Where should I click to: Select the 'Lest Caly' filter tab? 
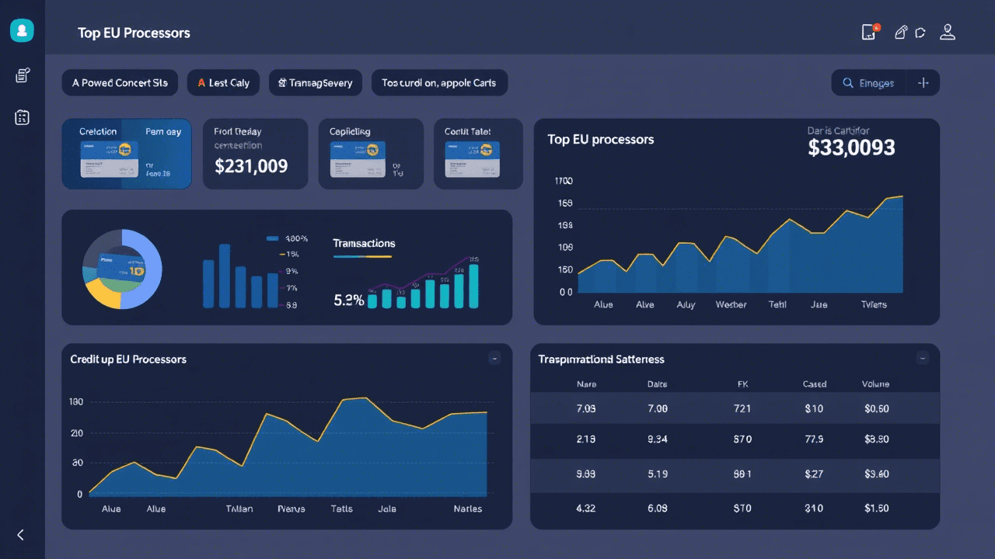(223, 83)
